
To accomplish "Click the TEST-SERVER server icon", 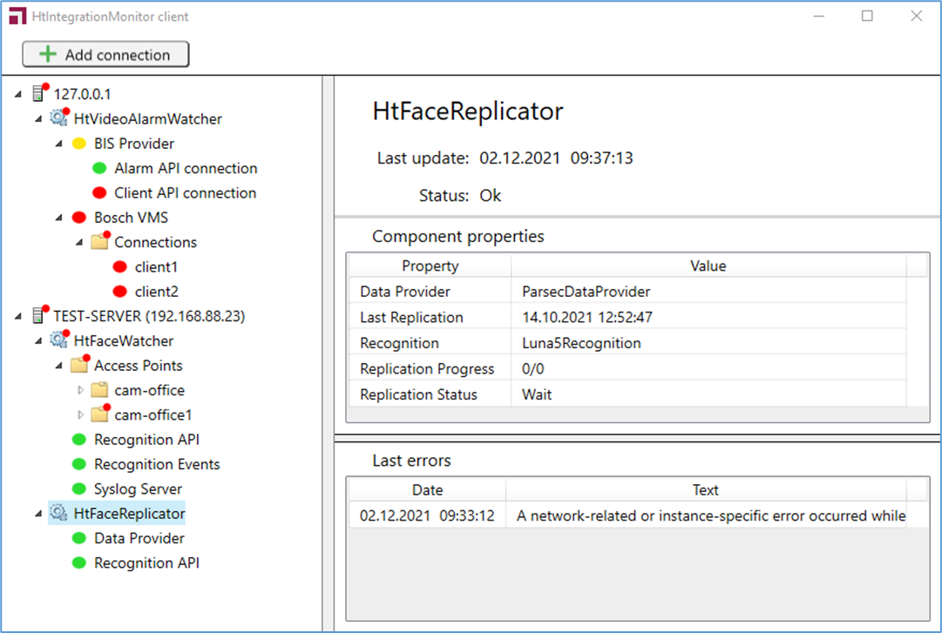I will 39,315.
